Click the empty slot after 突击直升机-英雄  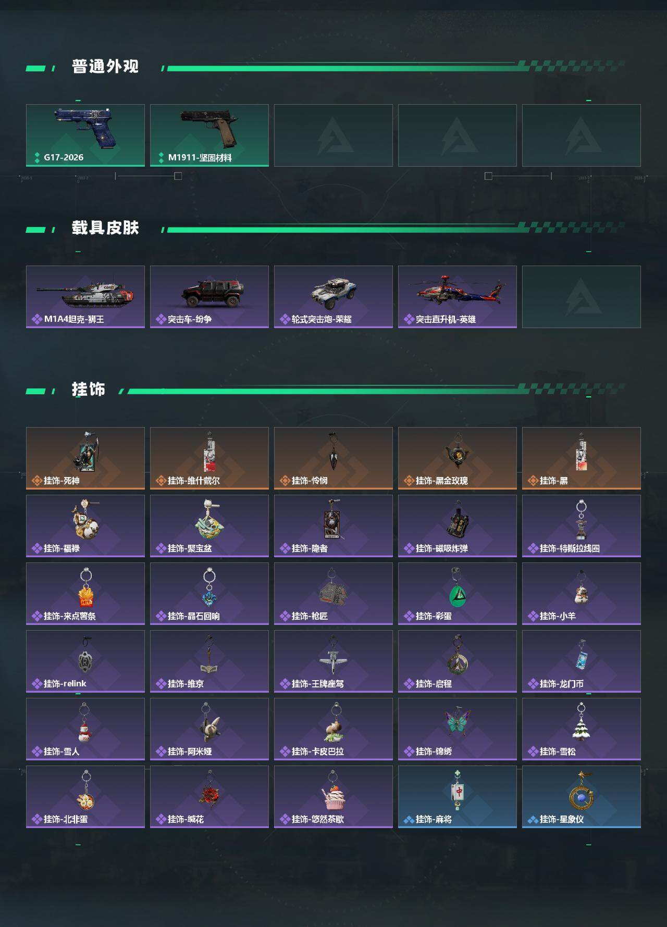click(x=582, y=297)
